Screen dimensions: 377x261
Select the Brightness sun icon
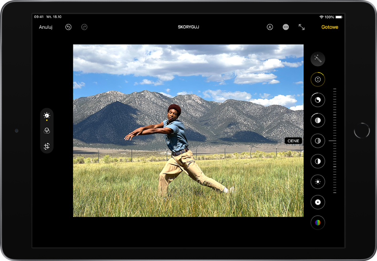coord(318,182)
